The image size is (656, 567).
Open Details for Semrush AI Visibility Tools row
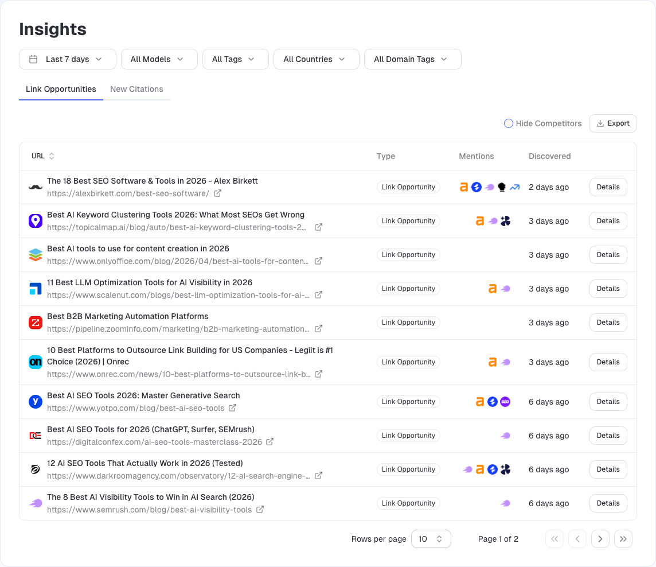tap(608, 503)
